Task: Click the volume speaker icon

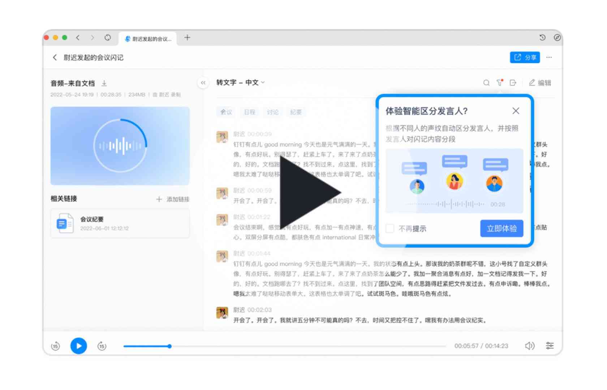Action: pos(529,346)
